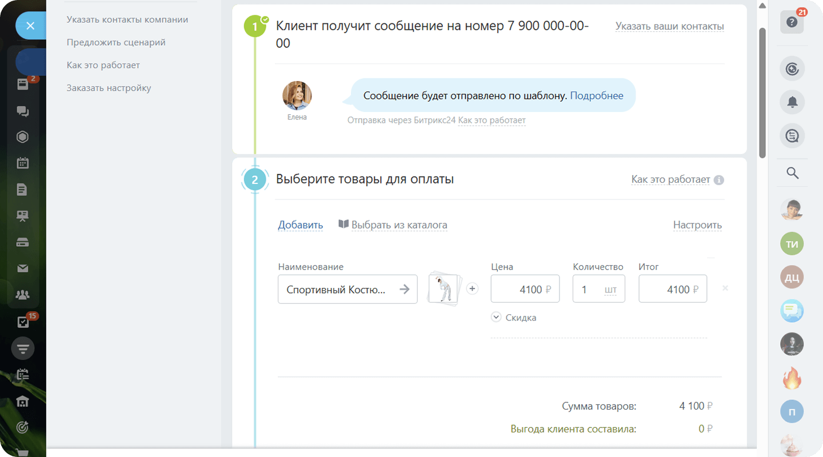Click the Цена price input field

click(x=524, y=290)
